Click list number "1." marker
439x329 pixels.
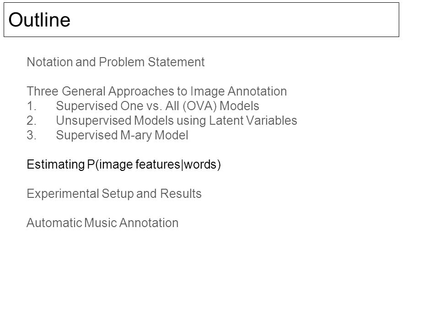[32, 106]
